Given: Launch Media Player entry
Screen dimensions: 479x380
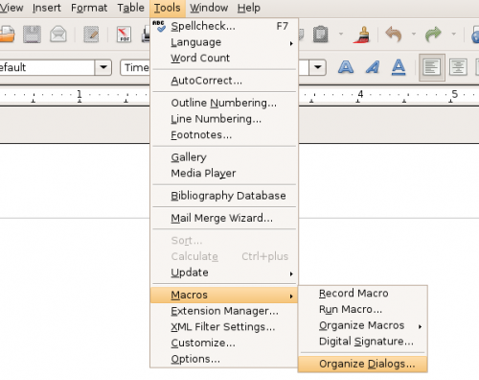Looking at the screenshot, I should (224, 174).
